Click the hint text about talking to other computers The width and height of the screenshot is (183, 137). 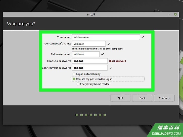(98, 49)
